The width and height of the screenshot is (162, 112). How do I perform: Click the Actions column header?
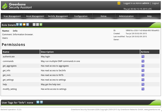click(x=150, y=52)
